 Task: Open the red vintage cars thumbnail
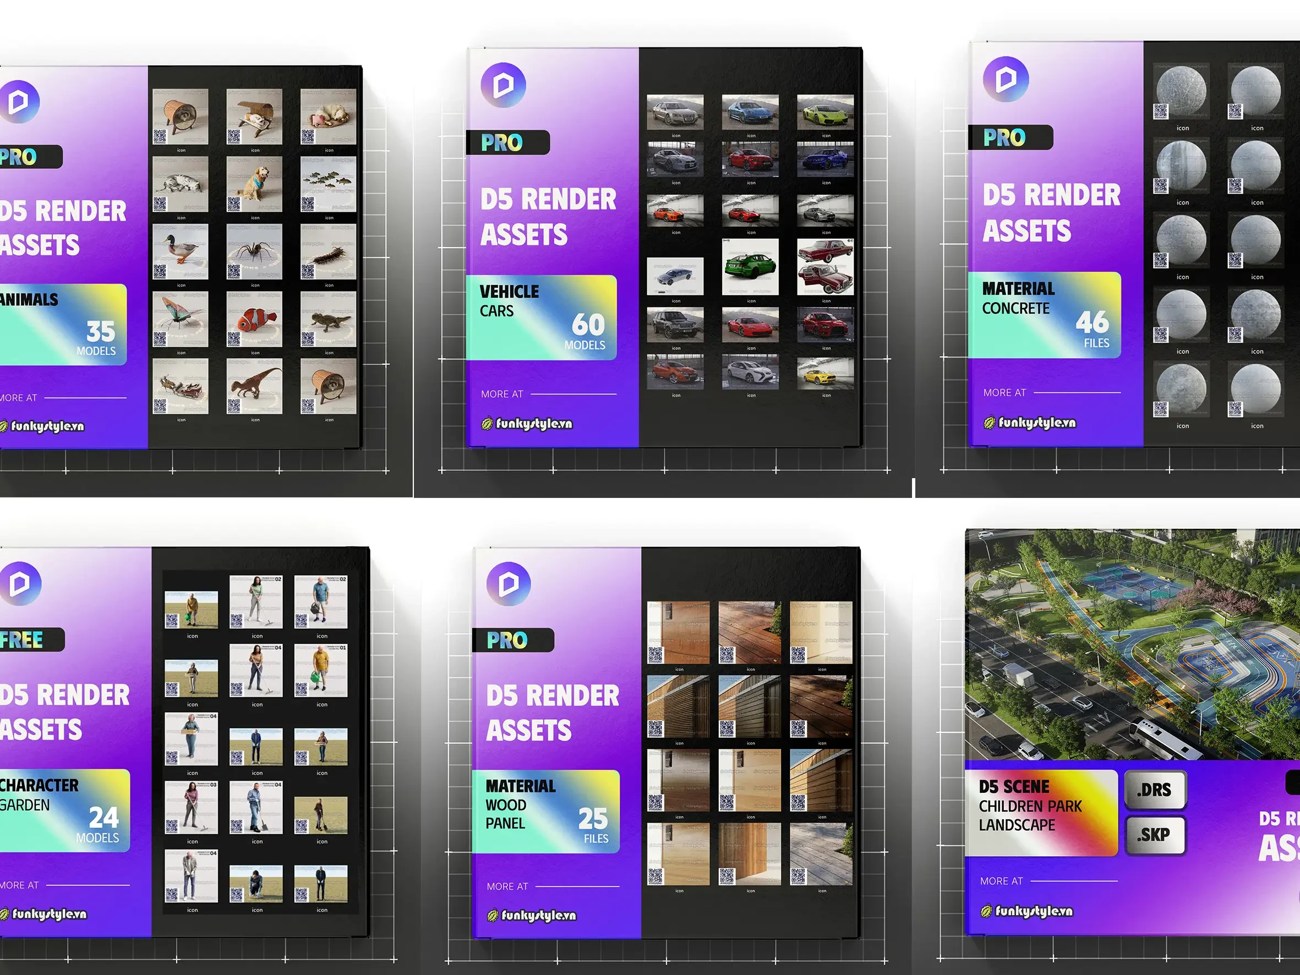coord(825,267)
